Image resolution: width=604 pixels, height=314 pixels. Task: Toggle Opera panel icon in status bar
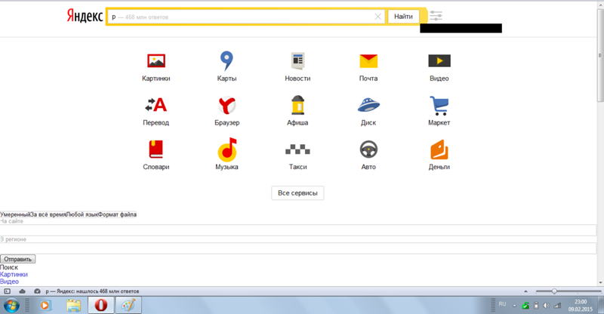click(x=7, y=291)
